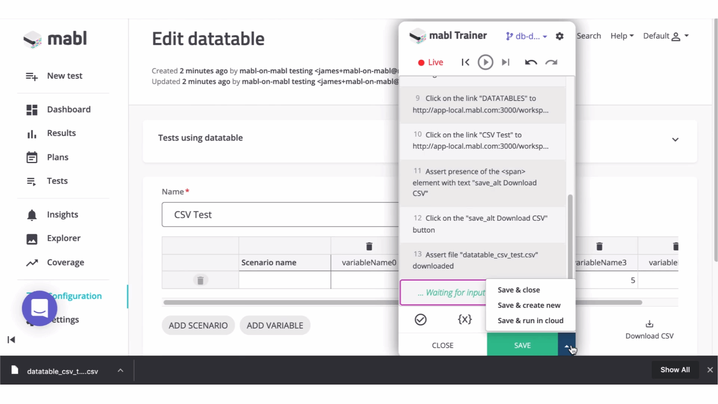The width and height of the screenshot is (718, 404).
Task: Choose Save & run in cloud
Action: [530, 321]
